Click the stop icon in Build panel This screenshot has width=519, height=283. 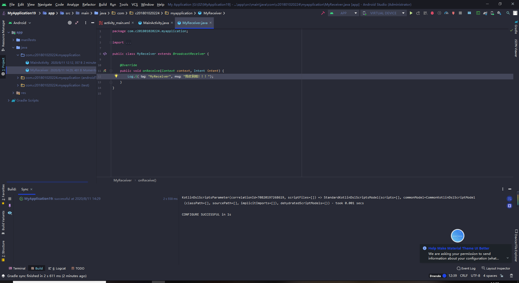(10, 198)
